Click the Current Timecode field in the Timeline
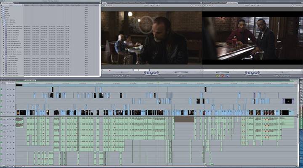The image size is (303, 168). (11, 83)
